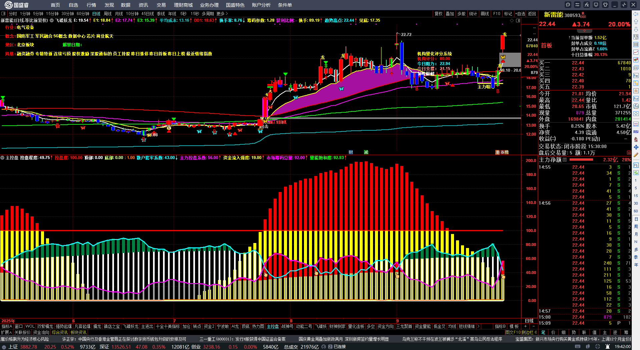Open the 国盛特色 menu
640x350 pixels.
click(235, 5)
